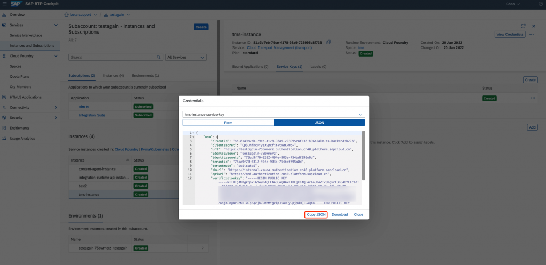Viewport: 546px width, 265px height.
Task: Switch credentials view to JSON
Action: 319,123
